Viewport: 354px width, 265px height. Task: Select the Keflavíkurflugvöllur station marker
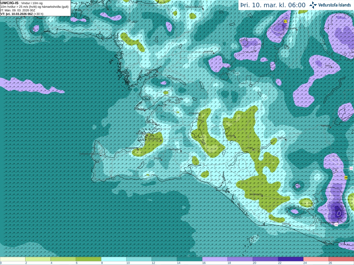(x=101, y=155)
